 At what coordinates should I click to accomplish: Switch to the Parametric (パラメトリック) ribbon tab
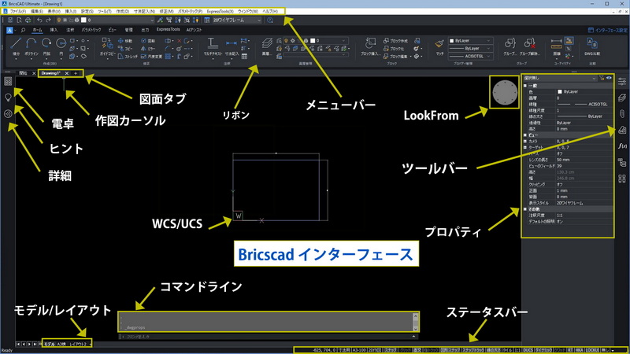tap(91, 30)
